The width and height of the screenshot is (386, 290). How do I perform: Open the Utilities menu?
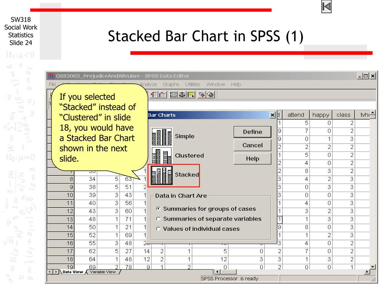(x=193, y=84)
